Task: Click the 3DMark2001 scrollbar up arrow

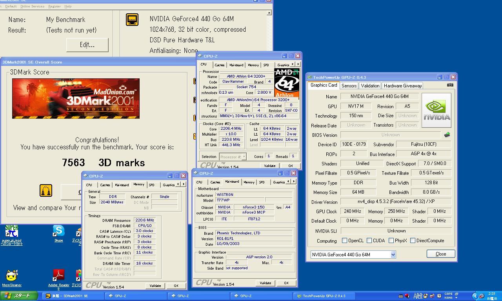Action: [x=269, y=13]
